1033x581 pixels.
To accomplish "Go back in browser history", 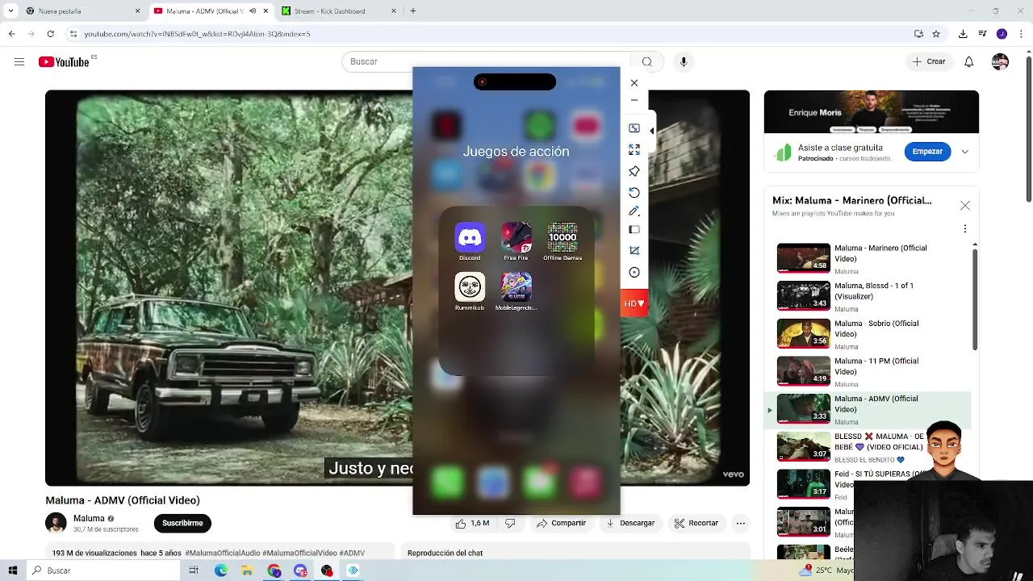I will 11,34.
